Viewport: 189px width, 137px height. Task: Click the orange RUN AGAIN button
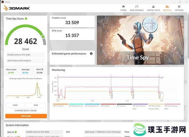(26, 116)
